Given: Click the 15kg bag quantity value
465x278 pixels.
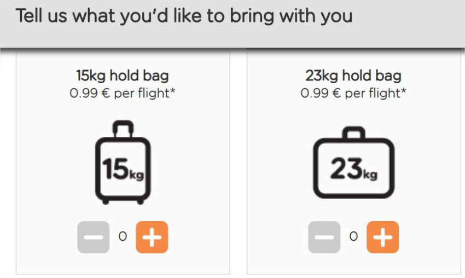Looking at the screenshot, I should [x=123, y=237].
